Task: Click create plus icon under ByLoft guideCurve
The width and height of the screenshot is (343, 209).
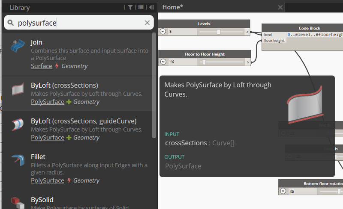Action: tap(69, 138)
